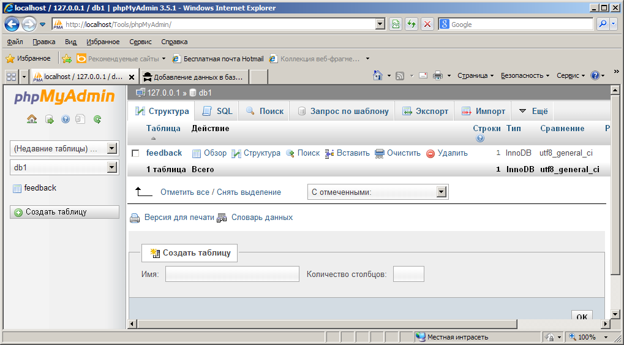Click the compatibility view icon by address bar
624x345 pixels.
pos(396,25)
